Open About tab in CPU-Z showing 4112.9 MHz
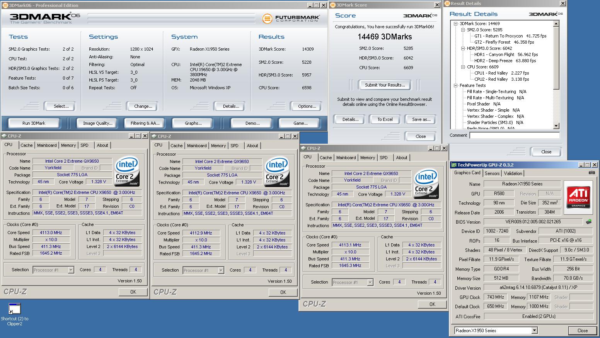Viewport: 600px width, 338px height. pos(252,146)
